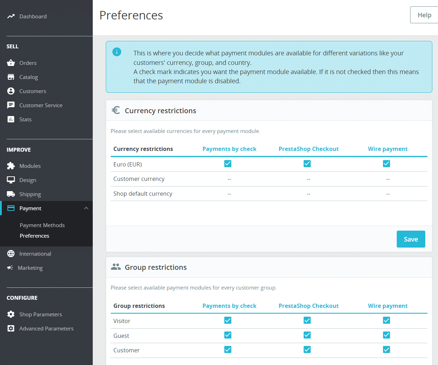The height and width of the screenshot is (365, 438).
Task: Save the currency restrictions
Action: (411, 239)
